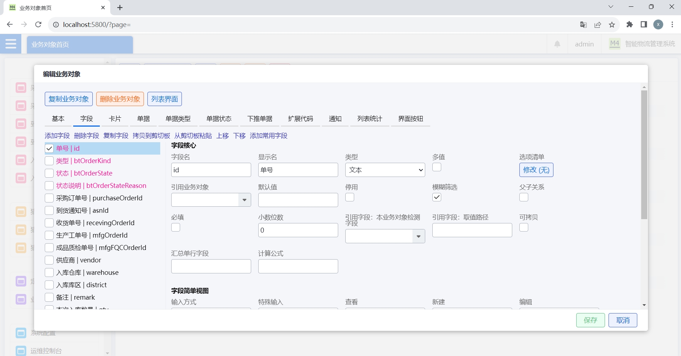Screen dimensions: 681x356
Task: Check the 供应商 | vendor checkbox
Action: point(49,260)
